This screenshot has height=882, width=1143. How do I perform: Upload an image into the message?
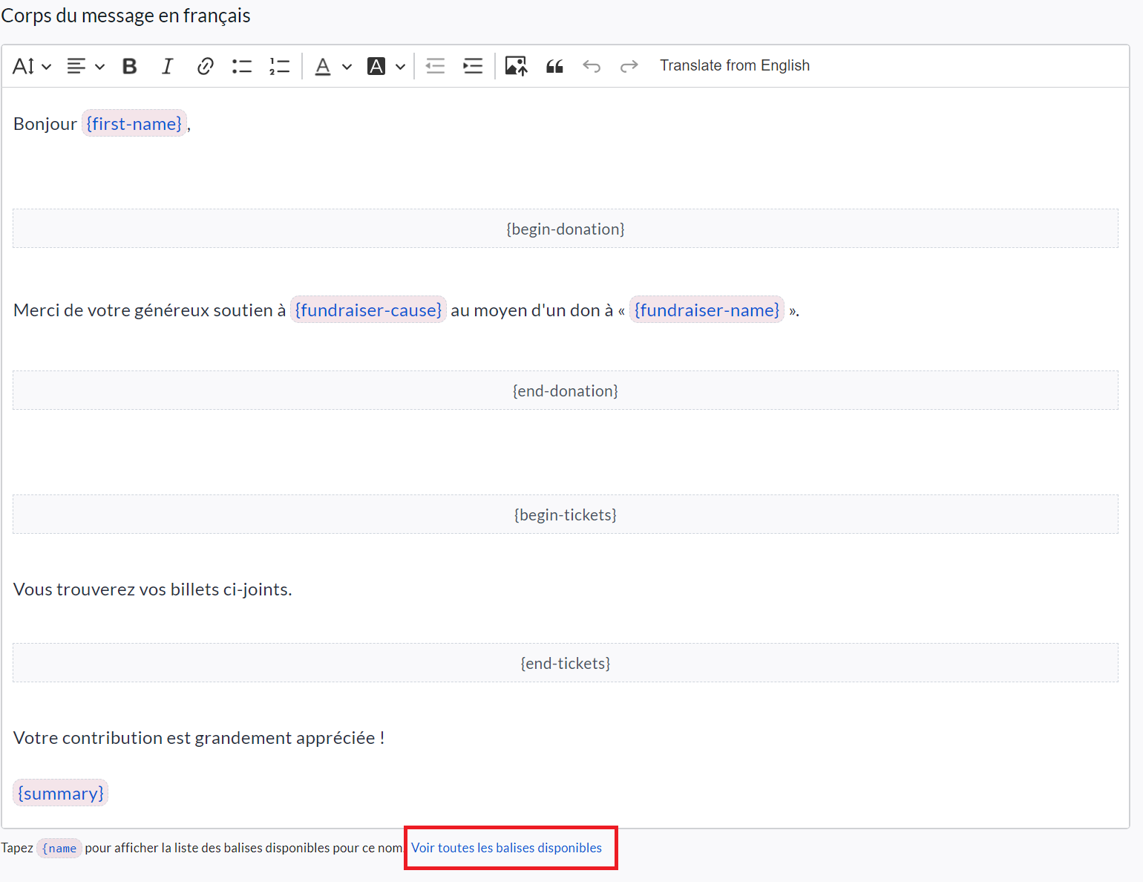[x=516, y=66]
